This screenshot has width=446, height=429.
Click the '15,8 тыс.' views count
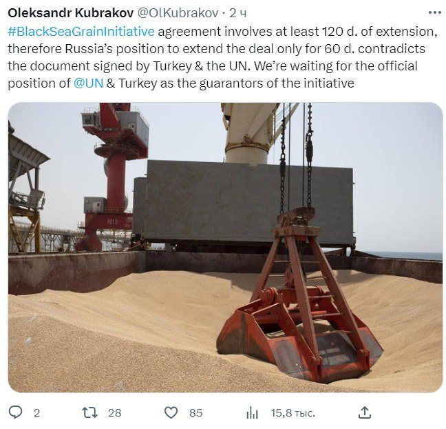point(293,412)
